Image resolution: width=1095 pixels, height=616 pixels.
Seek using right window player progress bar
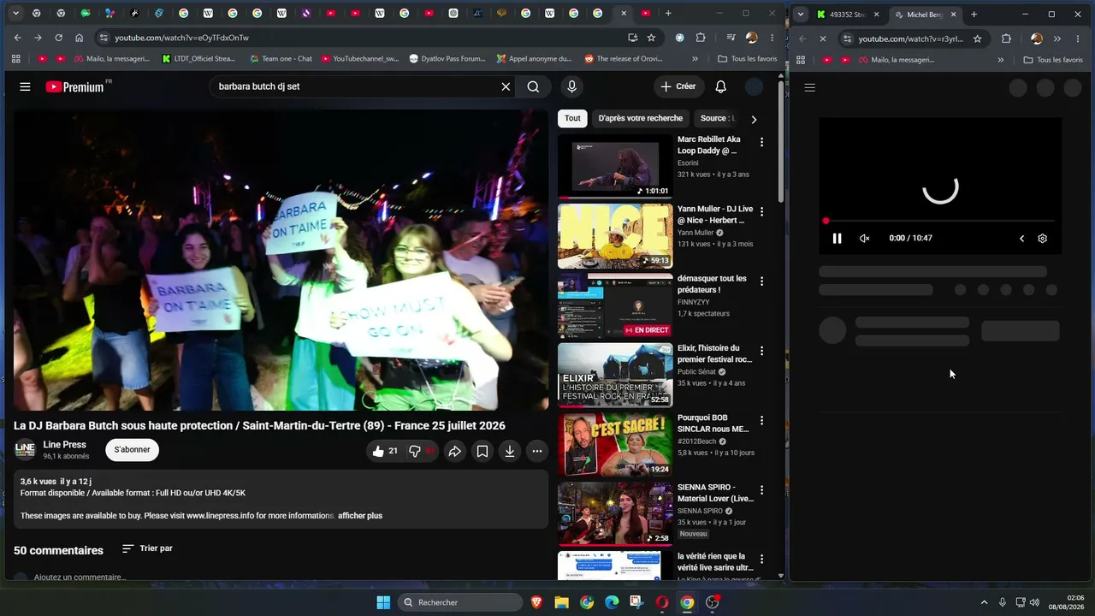940,222
